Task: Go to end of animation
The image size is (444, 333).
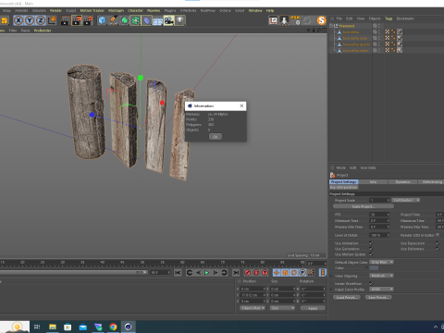Action: pyautogui.click(x=236, y=273)
